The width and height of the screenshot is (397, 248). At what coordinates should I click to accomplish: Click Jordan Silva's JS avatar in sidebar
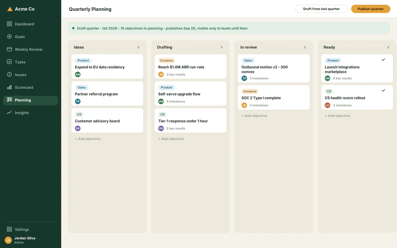coord(8,240)
